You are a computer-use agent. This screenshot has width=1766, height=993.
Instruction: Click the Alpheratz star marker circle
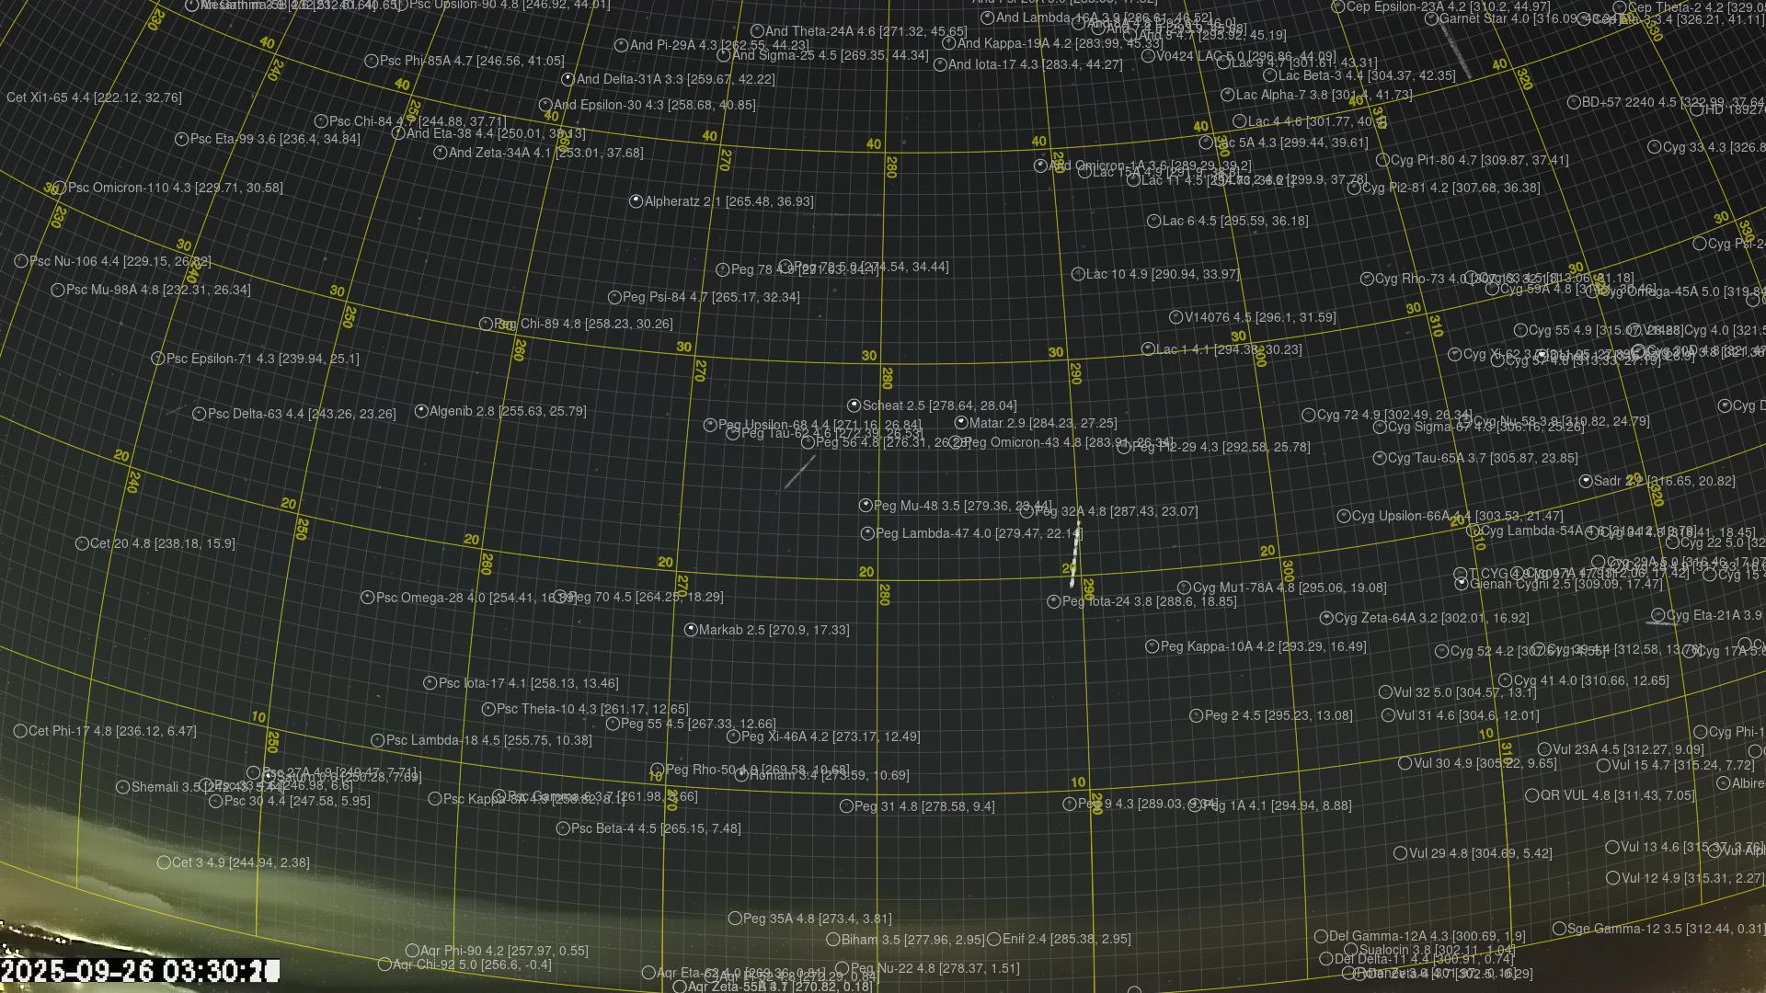[636, 201]
